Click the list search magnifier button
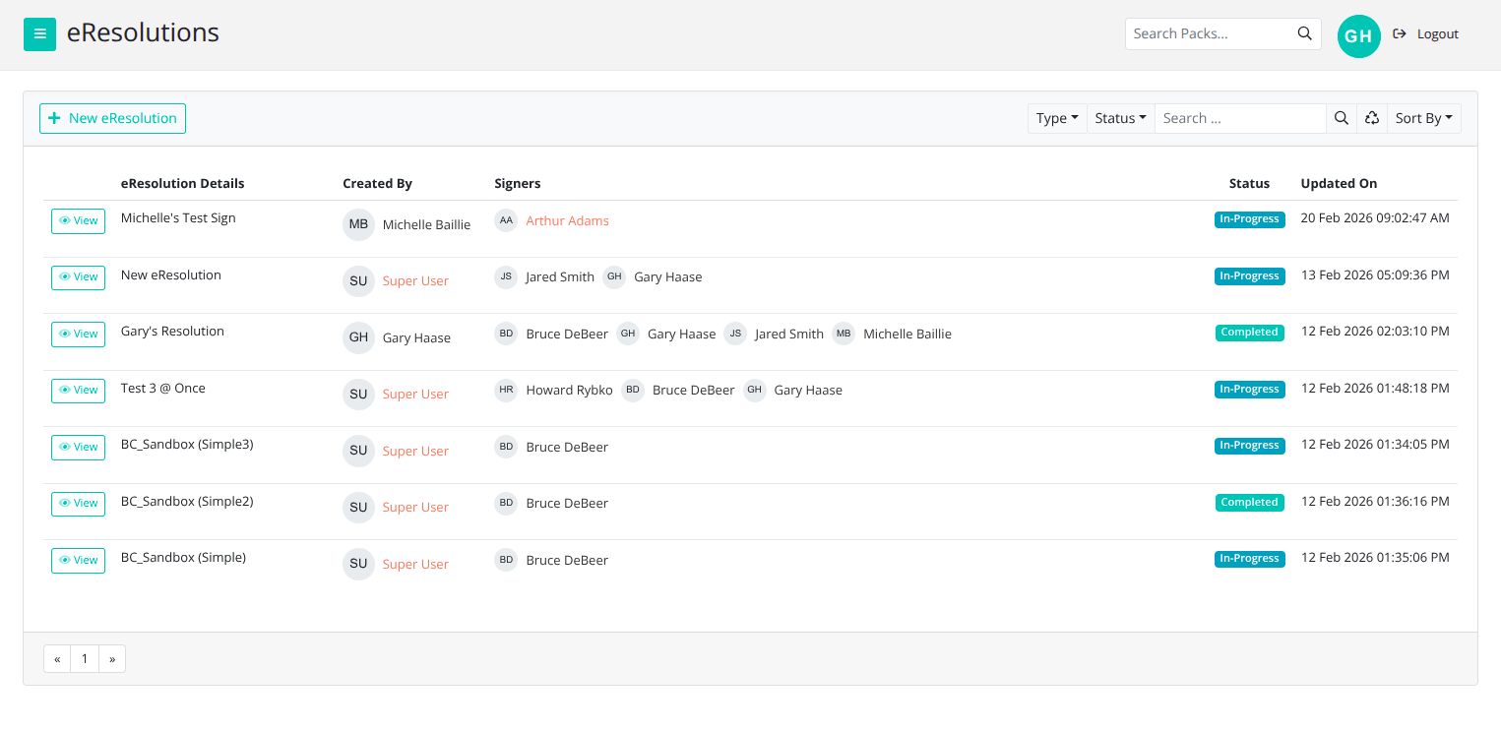Viewport: 1501px width, 731px height. 1341,118
